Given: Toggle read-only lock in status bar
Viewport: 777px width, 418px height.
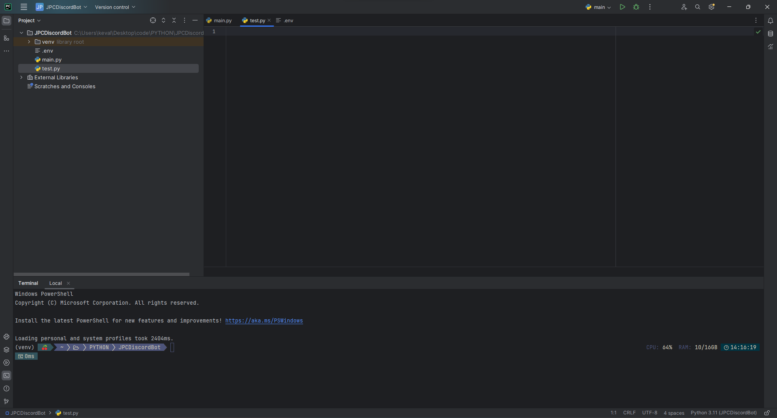Looking at the screenshot, I should (767, 413).
